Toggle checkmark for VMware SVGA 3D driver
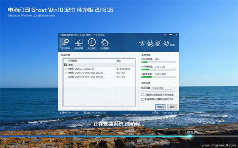The width and height of the screenshot is (238, 148). click(x=65, y=69)
